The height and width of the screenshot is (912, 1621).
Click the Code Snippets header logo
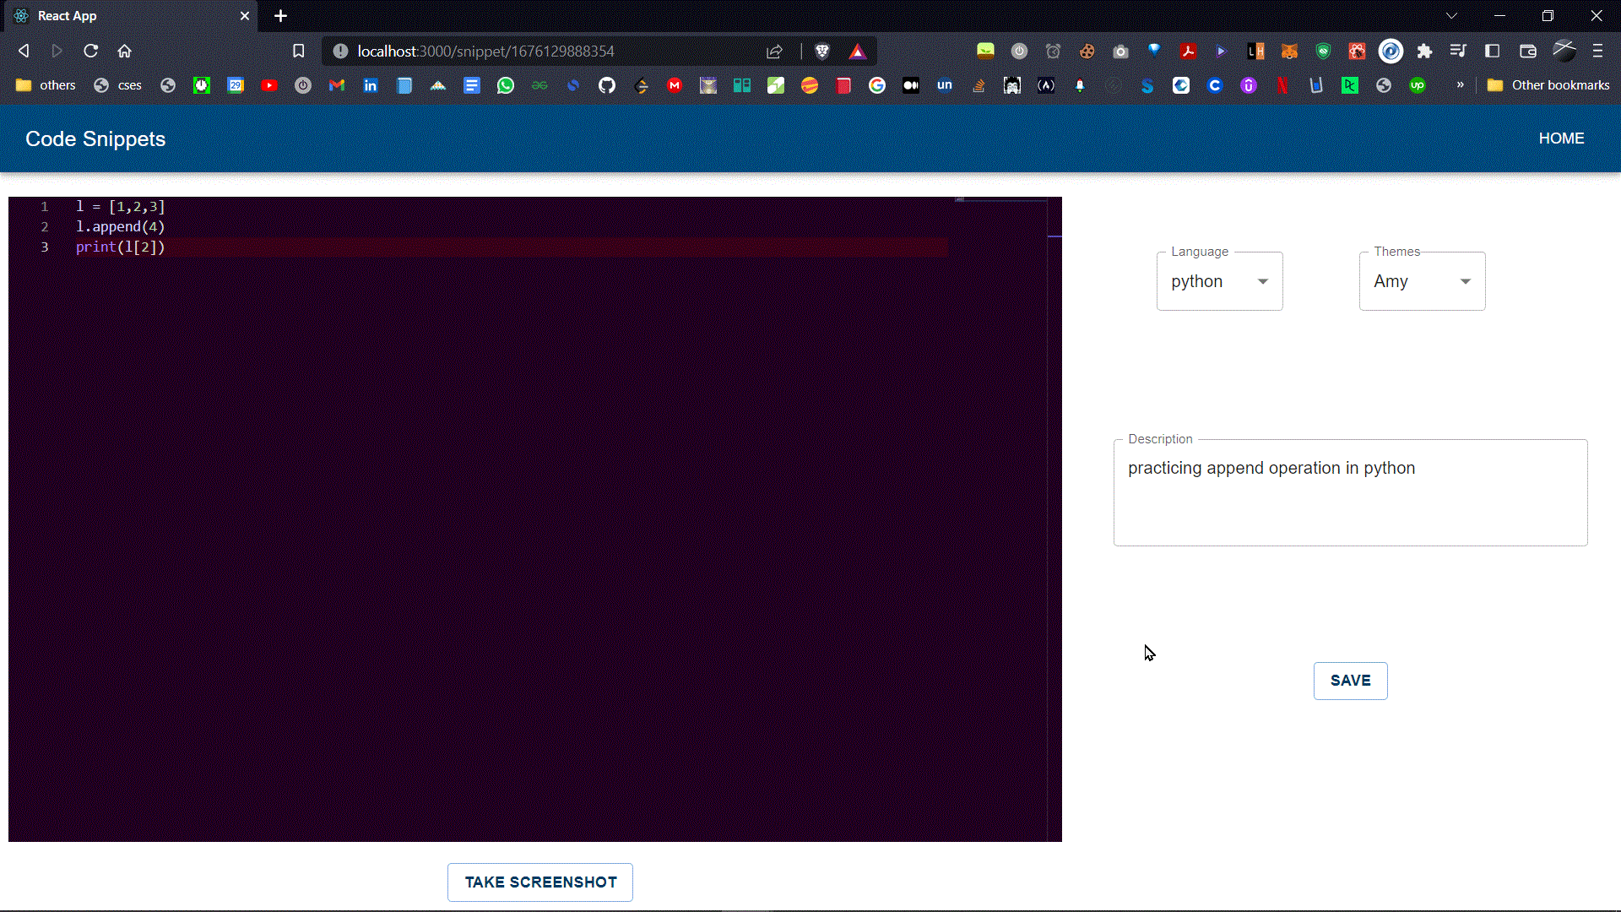coord(95,138)
